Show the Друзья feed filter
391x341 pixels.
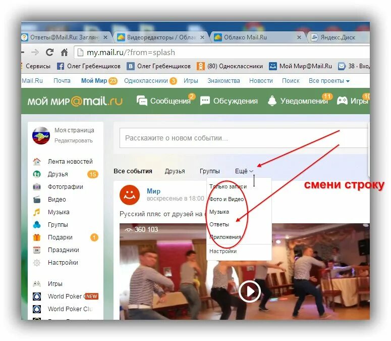pyautogui.click(x=175, y=171)
